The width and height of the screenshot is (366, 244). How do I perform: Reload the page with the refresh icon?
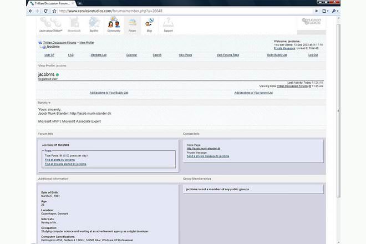[45, 11]
